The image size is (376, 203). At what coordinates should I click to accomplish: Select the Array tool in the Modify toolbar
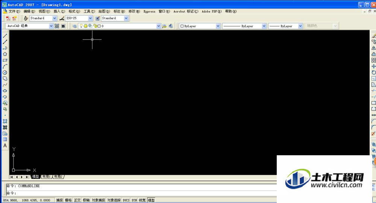374,60
